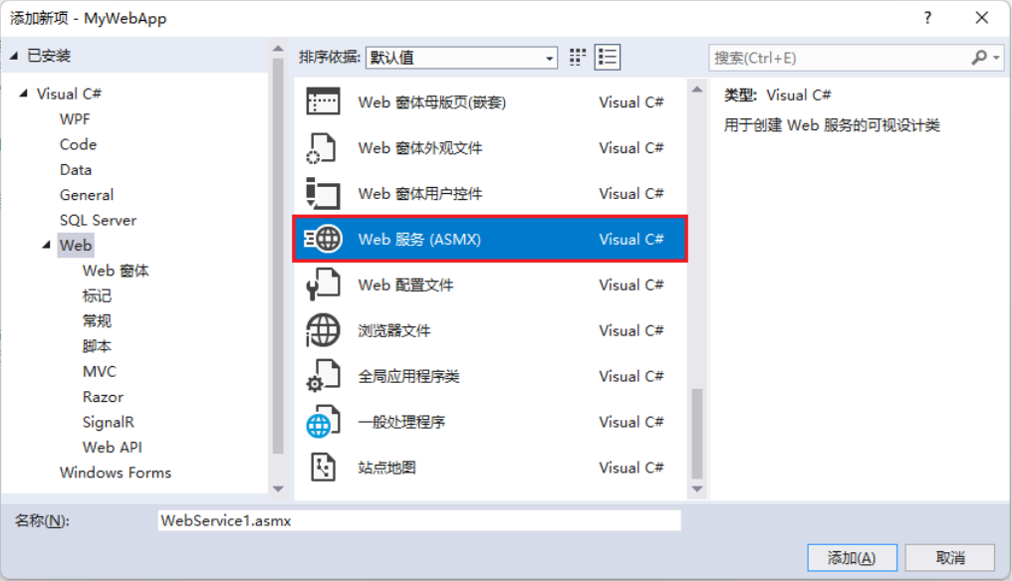This screenshot has height=581, width=1012.
Task: Click the 一般处理程序 name text
Action: tap(401, 422)
